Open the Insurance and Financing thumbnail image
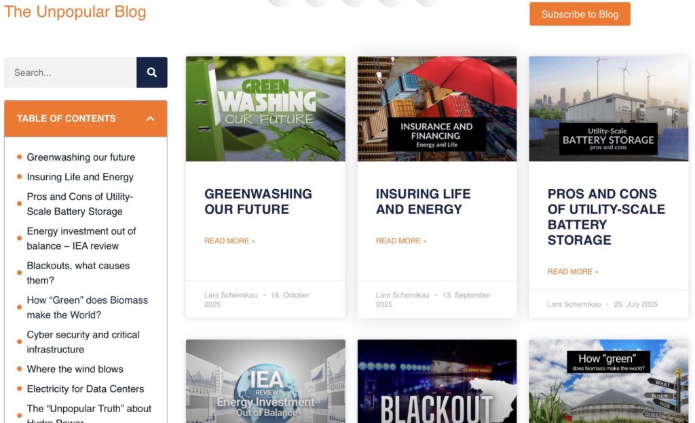 tap(437, 108)
